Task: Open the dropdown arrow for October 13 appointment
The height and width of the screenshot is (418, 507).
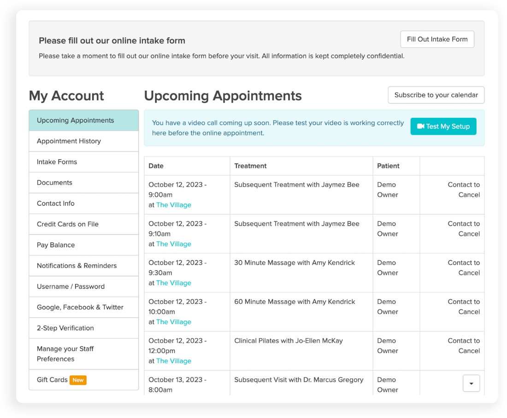Action: coord(471,383)
